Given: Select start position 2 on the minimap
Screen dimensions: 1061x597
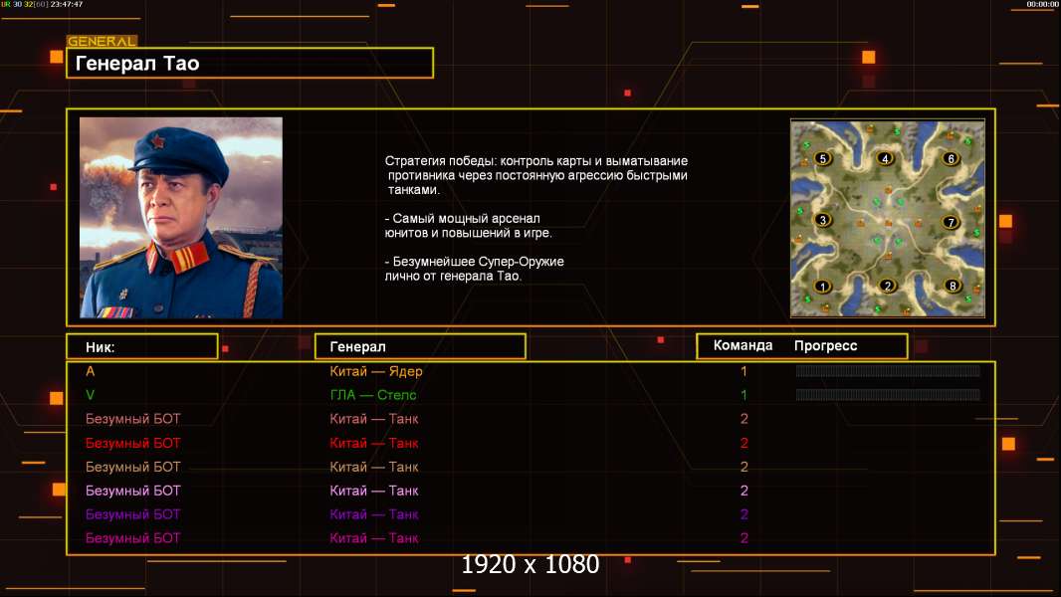Looking at the screenshot, I should (888, 286).
